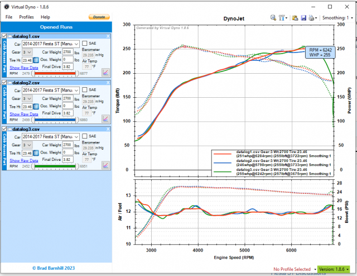Save the graph with the floppy disk icon
The image size is (357, 276).
[303, 17]
